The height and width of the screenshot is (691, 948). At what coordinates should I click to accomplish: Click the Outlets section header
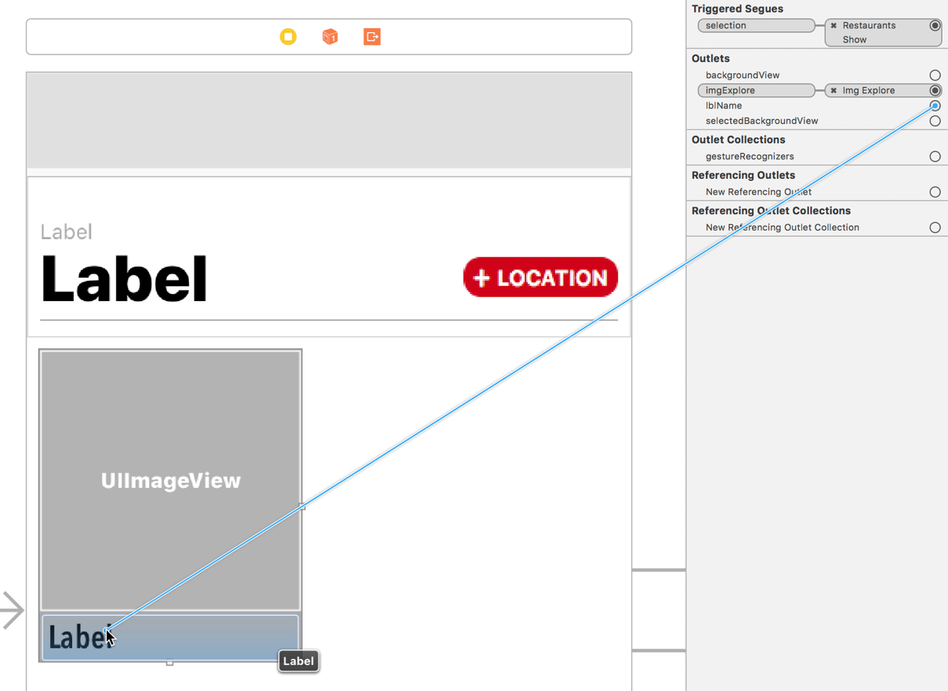(x=710, y=59)
